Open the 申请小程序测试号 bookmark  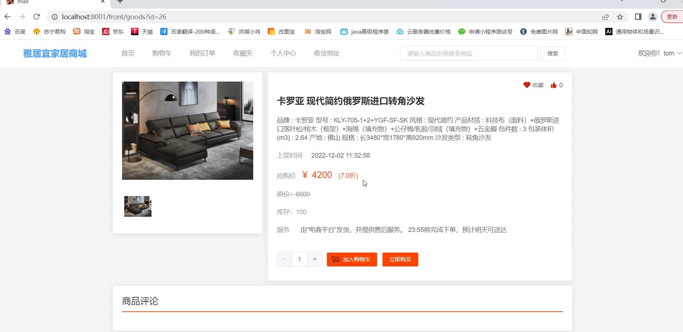[x=485, y=32]
